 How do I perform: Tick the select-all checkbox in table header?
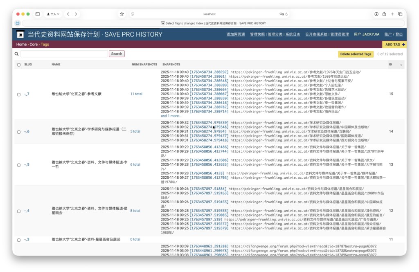(19, 65)
